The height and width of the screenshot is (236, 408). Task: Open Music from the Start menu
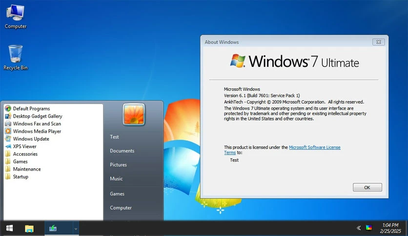[116, 178]
